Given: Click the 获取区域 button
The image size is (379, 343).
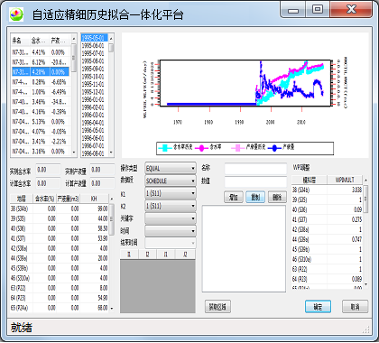Looking at the screenshot, I should (x=217, y=307).
